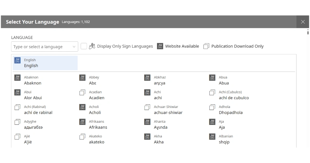Image resolution: width=310 pixels, height=163 pixels.
Task: Click the JW.ORG icon next to Abkhaz
Action: (147, 78)
